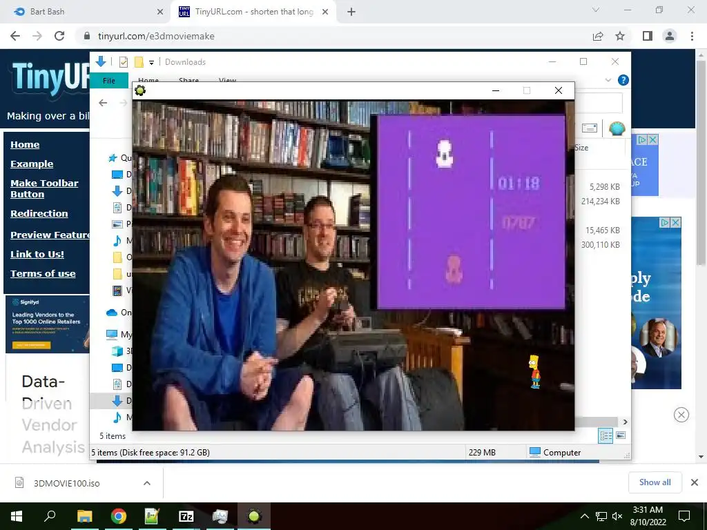This screenshot has width=707, height=530.
Task: Open the green gear taskbar app
Action: click(x=254, y=516)
